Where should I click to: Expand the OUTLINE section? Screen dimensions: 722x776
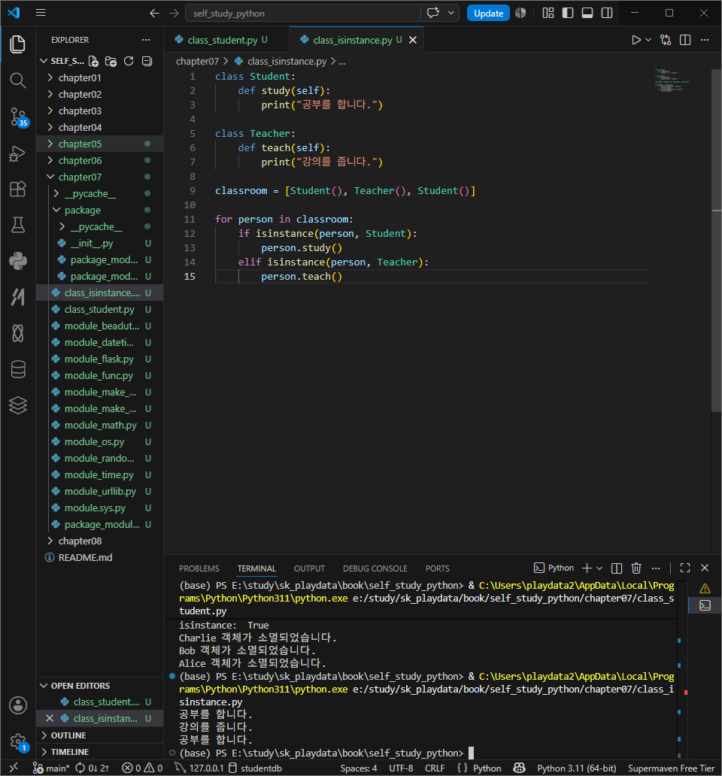click(99, 735)
